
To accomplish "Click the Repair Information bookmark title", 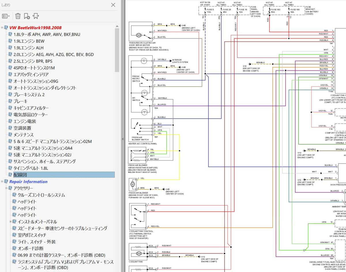I will 28,182.
